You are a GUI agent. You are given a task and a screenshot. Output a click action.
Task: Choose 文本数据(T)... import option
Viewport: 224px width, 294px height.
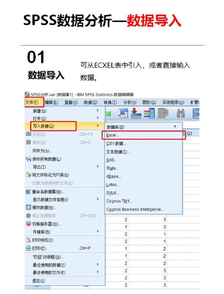click(143, 152)
